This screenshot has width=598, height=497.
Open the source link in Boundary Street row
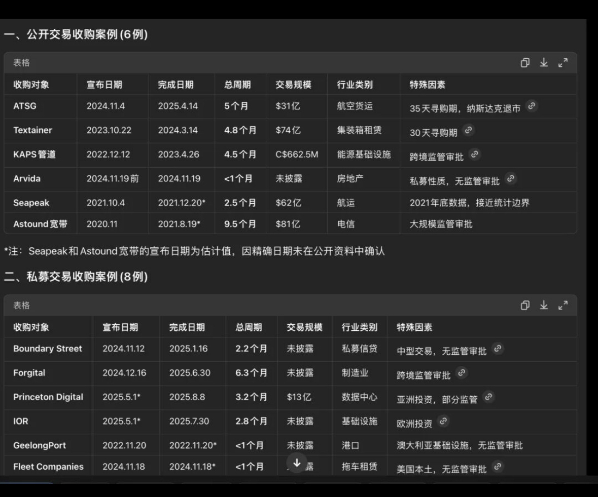[x=498, y=349]
